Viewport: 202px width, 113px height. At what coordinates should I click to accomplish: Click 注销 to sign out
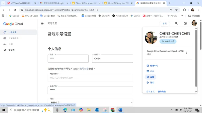[x=150, y=83]
